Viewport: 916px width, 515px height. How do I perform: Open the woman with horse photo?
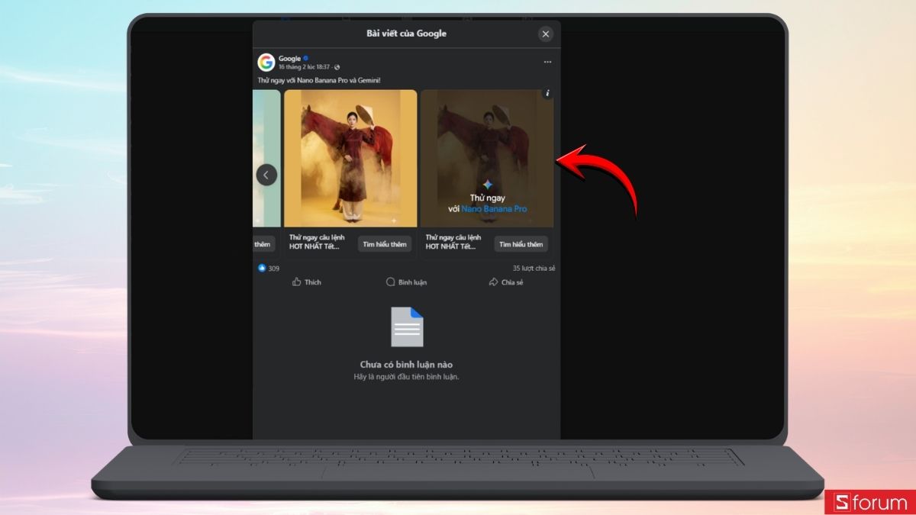pos(350,158)
